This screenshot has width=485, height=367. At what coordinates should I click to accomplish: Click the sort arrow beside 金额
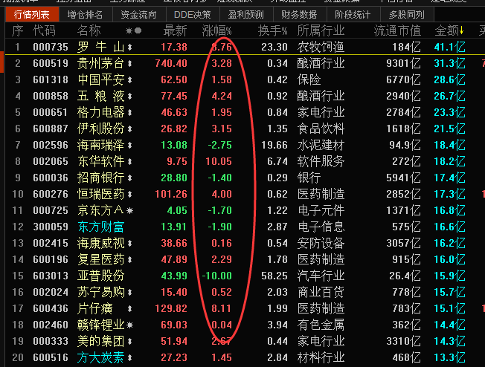pyautogui.click(x=461, y=30)
